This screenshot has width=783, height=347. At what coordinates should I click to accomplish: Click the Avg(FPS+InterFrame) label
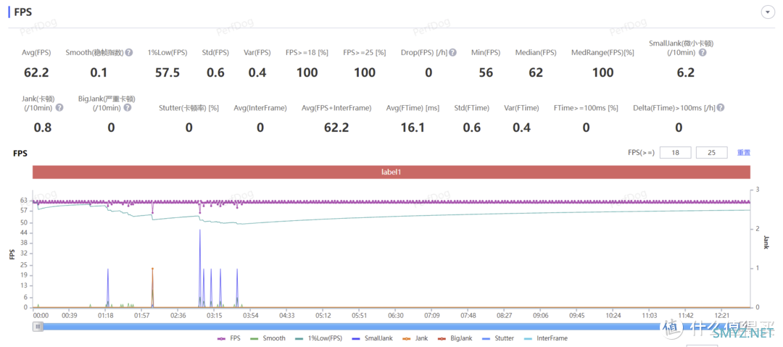click(336, 108)
